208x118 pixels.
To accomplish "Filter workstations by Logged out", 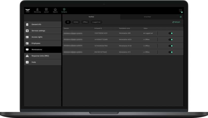I will (96, 22).
